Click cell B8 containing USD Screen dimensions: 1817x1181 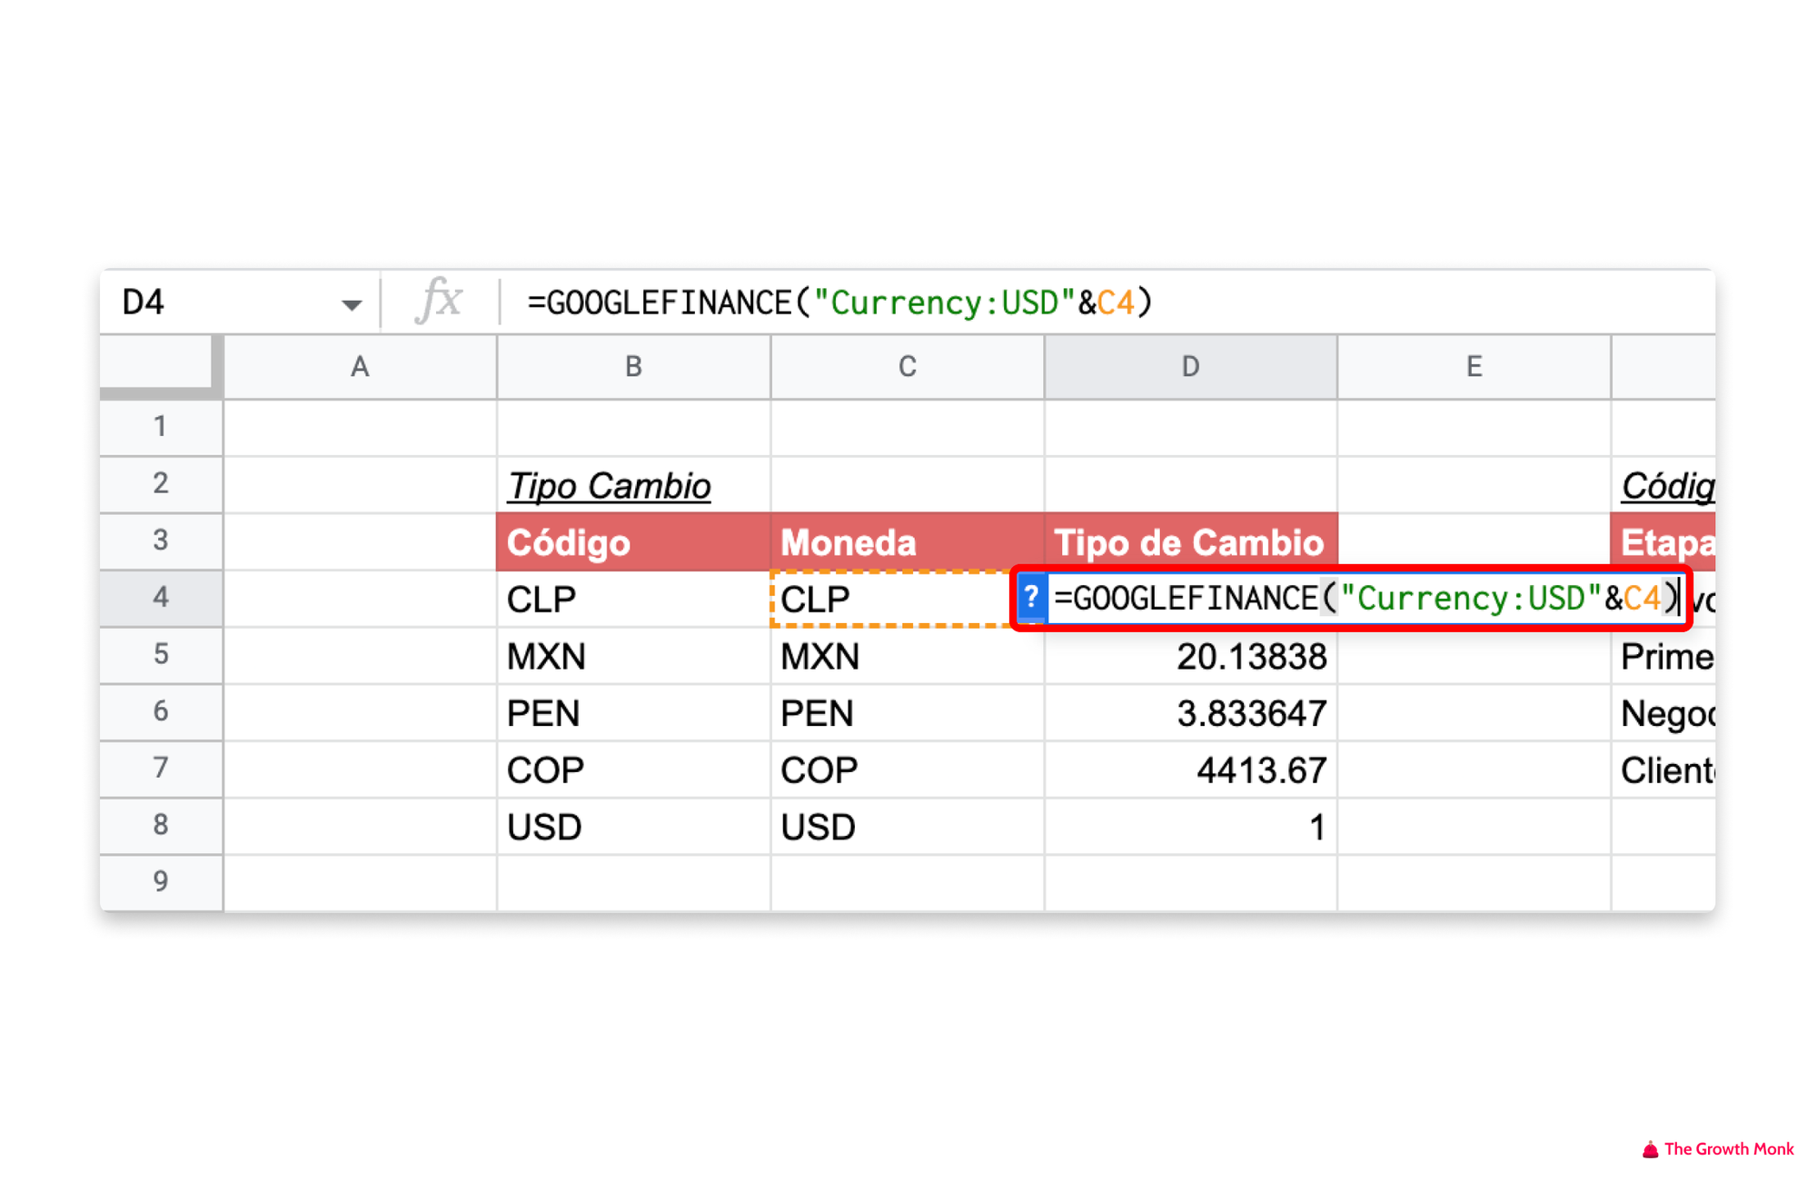(633, 827)
